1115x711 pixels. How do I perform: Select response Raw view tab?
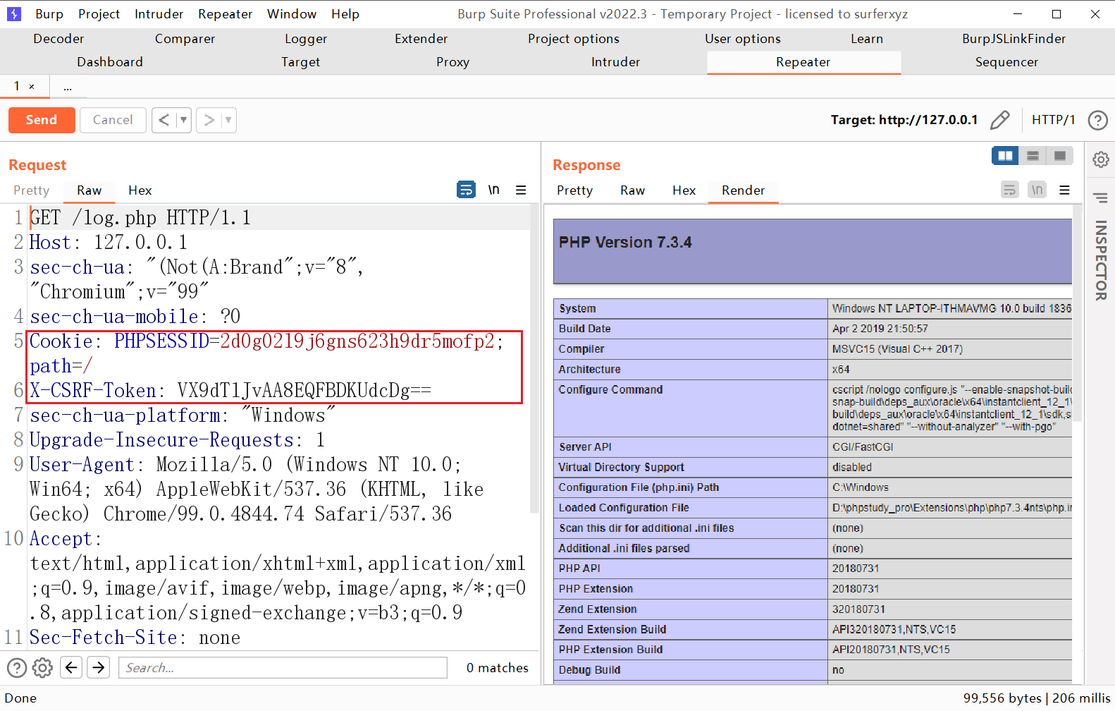(632, 190)
